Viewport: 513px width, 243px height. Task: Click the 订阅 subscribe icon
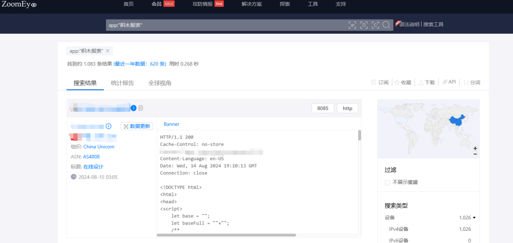tap(374, 82)
